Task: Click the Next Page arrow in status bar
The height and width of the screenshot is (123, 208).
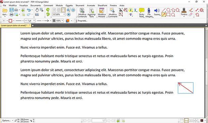Action: click(x=108, y=121)
